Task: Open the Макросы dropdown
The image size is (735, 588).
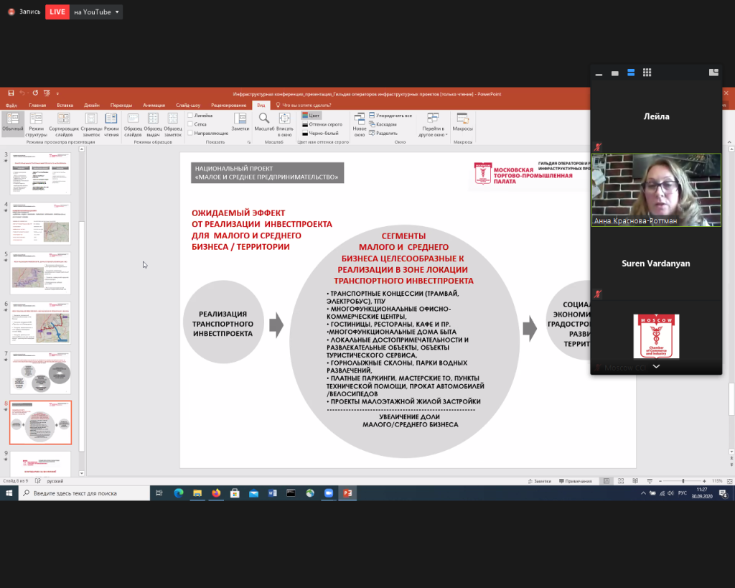Action: [x=463, y=122]
